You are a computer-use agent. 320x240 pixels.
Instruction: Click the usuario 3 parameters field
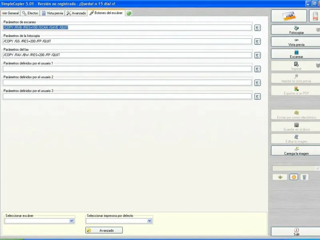coord(127,96)
